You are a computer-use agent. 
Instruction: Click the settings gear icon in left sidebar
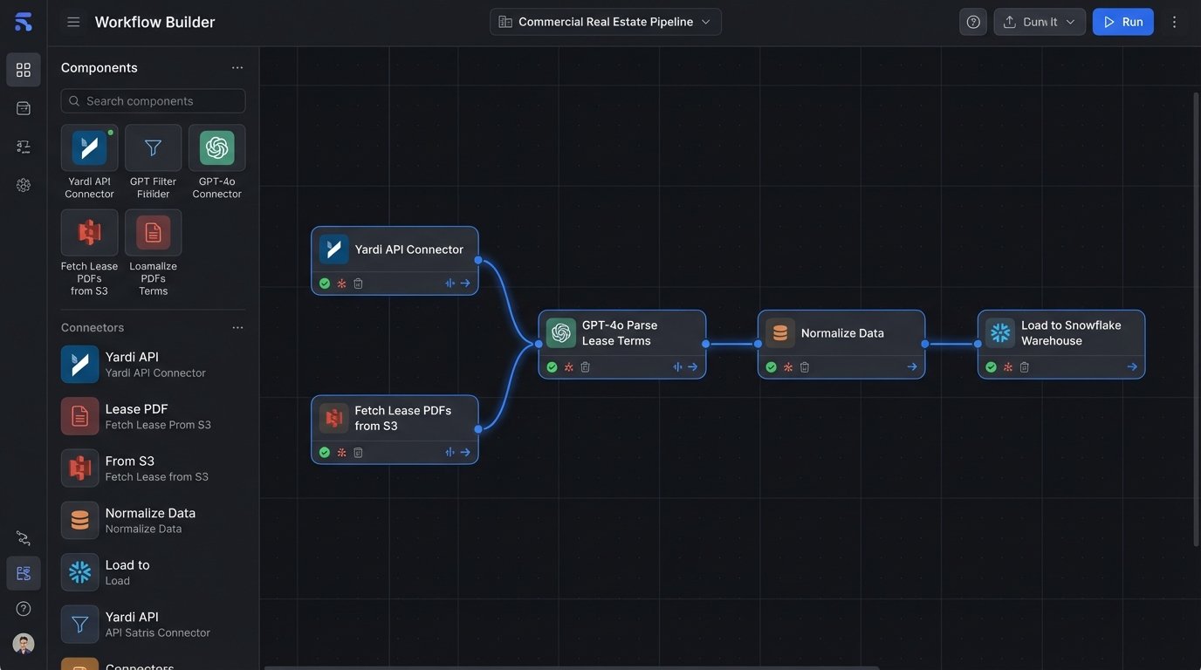[24, 185]
